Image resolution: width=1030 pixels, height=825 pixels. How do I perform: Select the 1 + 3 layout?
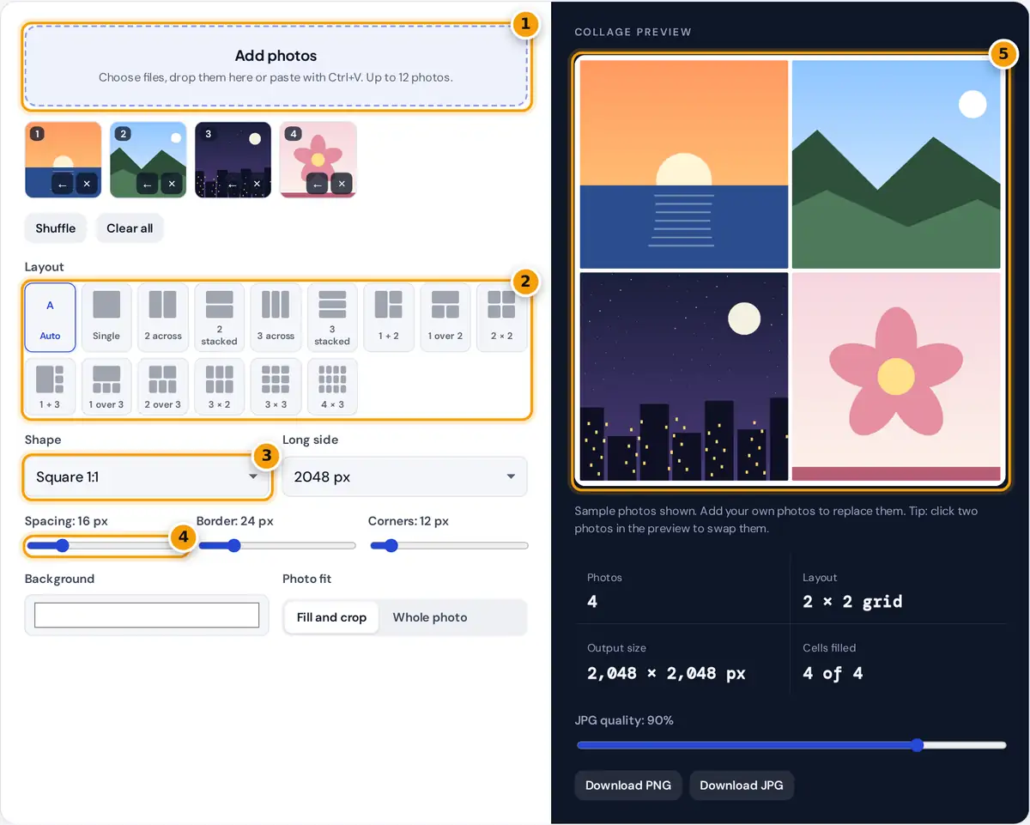(x=51, y=387)
